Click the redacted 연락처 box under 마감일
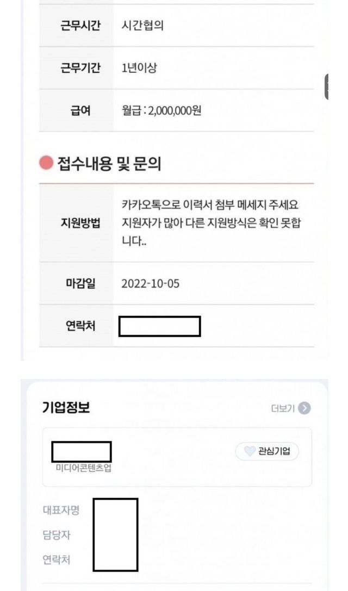 (159, 326)
